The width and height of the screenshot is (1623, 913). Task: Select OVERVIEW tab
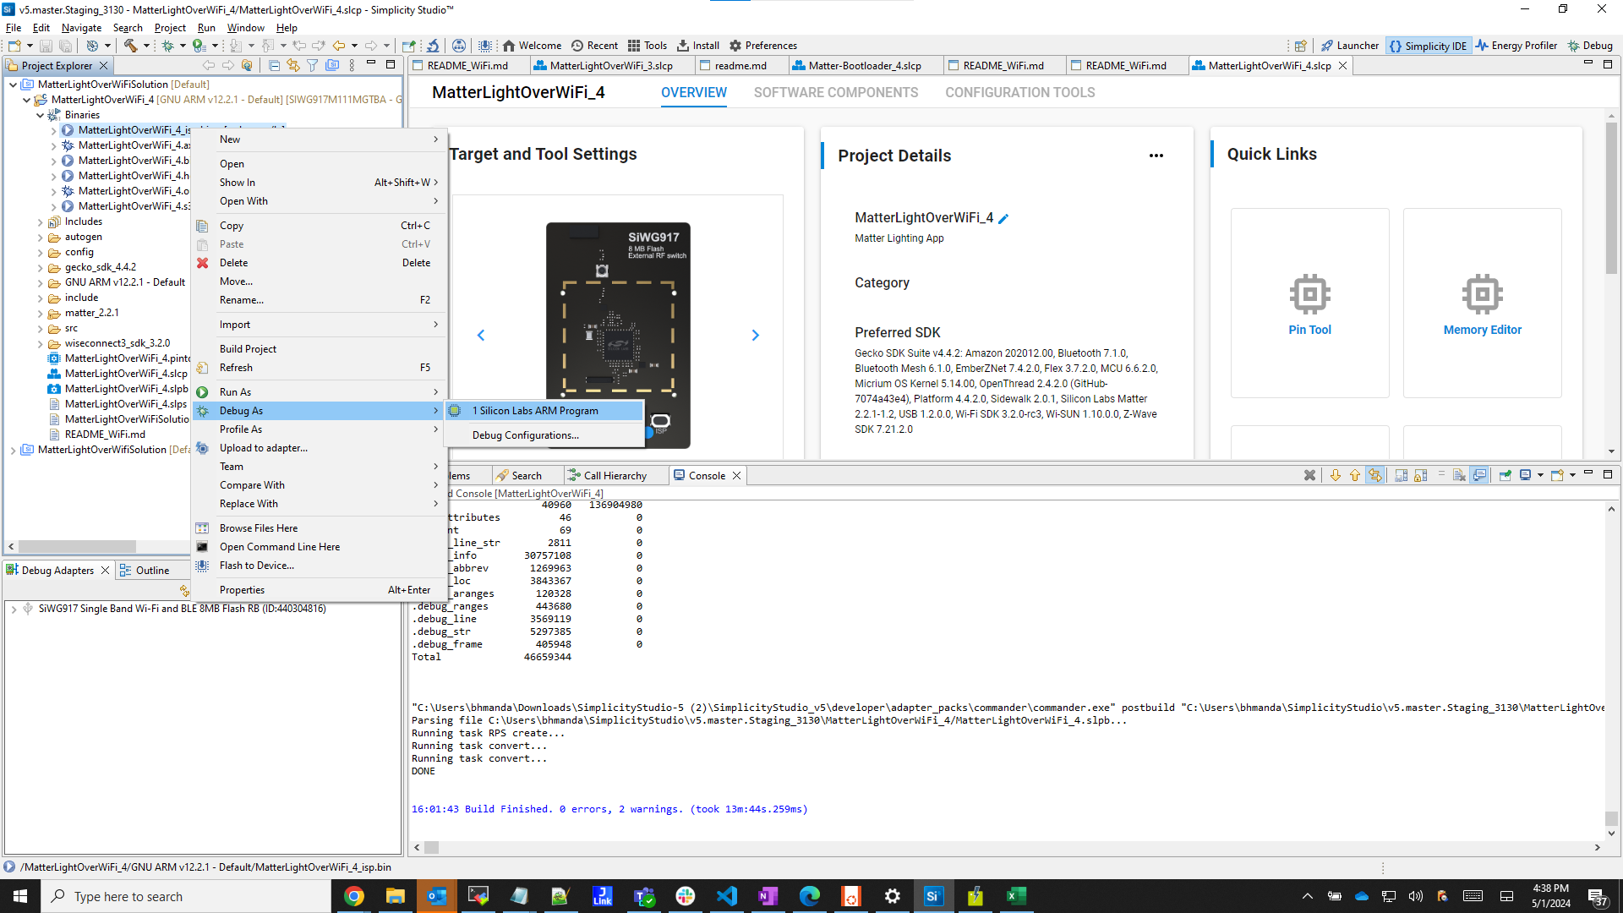tap(694, 93)
